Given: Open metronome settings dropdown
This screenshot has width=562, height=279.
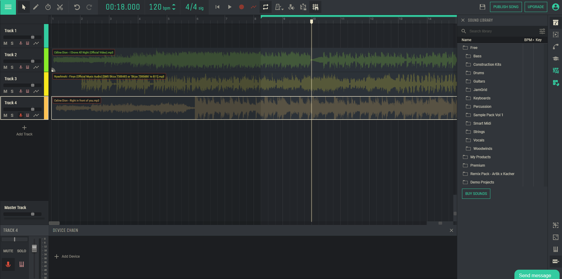Looking at the screenshot, I should coord(279,7).
